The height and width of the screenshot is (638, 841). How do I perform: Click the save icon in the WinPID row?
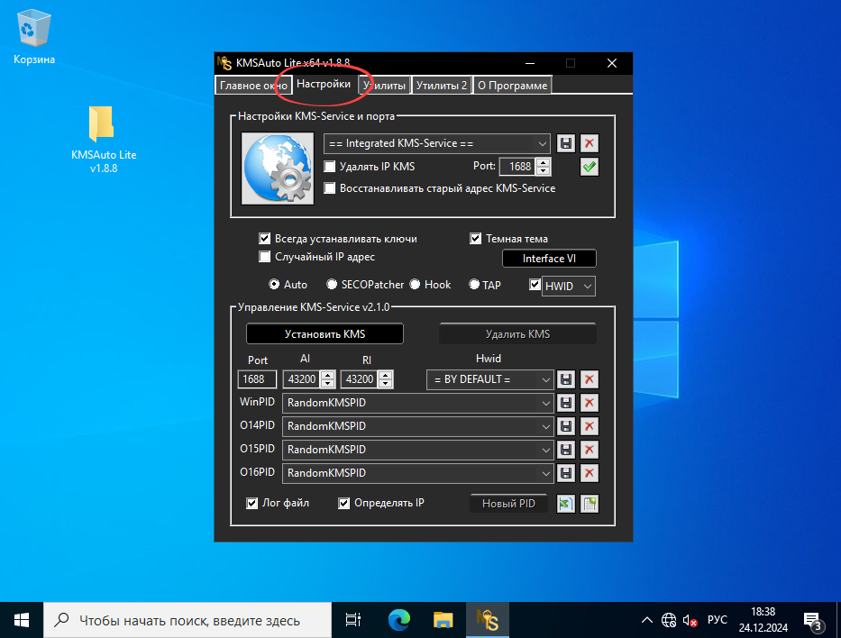(566, 403)
